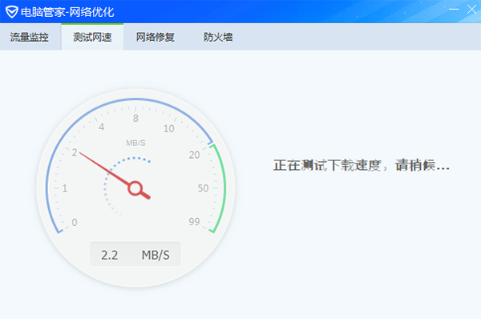Click the 50 mark on the gauge
The width and height of the screenshot is (481, 319).
[203, 188]
